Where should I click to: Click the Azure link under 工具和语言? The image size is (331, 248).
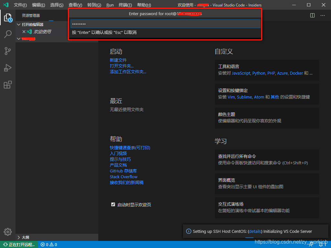(x=283, y=73)
